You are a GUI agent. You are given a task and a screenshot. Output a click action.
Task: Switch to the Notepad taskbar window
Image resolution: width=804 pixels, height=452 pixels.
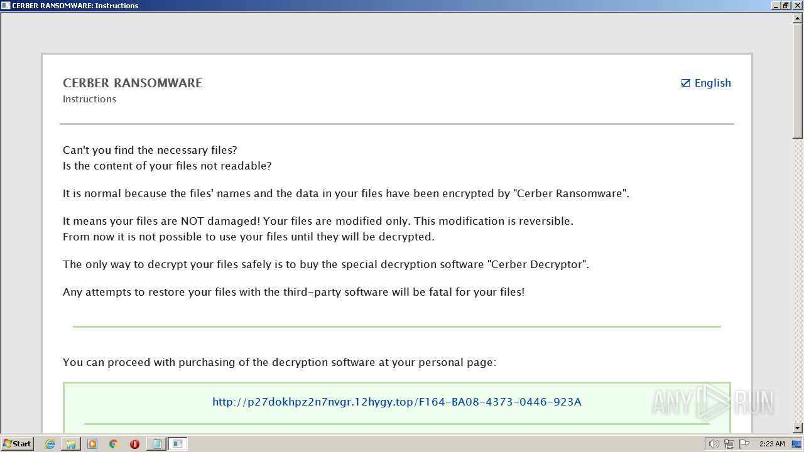(x=156, y=444)
